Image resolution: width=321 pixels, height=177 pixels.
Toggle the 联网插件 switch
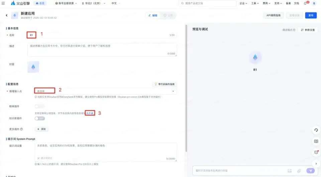[x=39, y=106]
